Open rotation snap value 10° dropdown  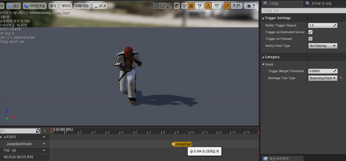pyautogui.click(x=217, y=6)
